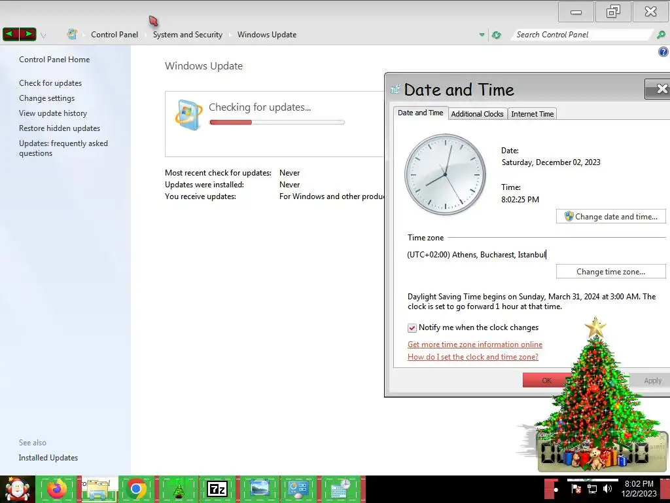Open View update history link
Image resolution: width=670 pixels, height=503 pixels.
[53, 113]
